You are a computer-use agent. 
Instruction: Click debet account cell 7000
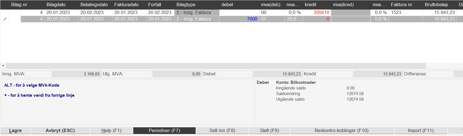[x=252, y=19]
